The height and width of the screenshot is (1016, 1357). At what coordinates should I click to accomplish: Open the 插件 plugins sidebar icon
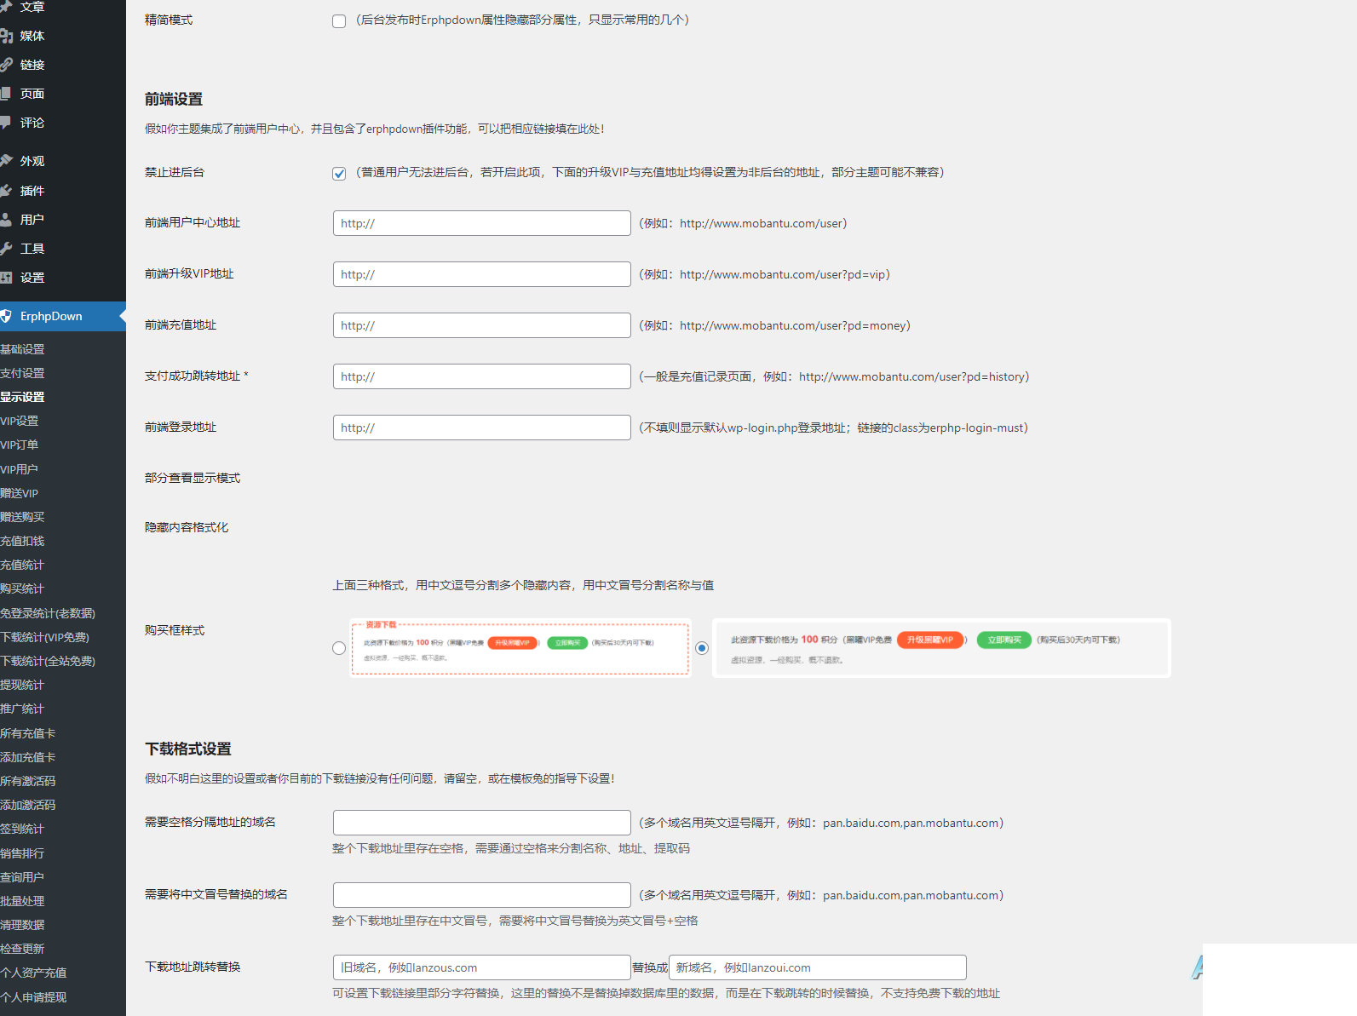(6, 191)
